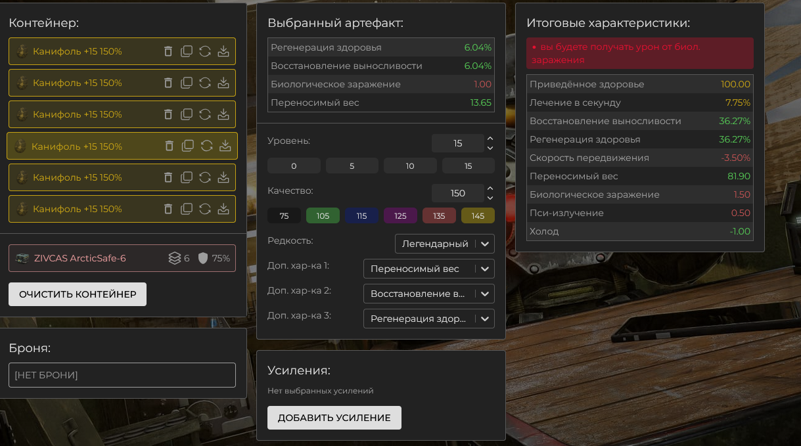
Task: Replace the first Канифоль artifact with its swap icon
Action: [205, 51]
